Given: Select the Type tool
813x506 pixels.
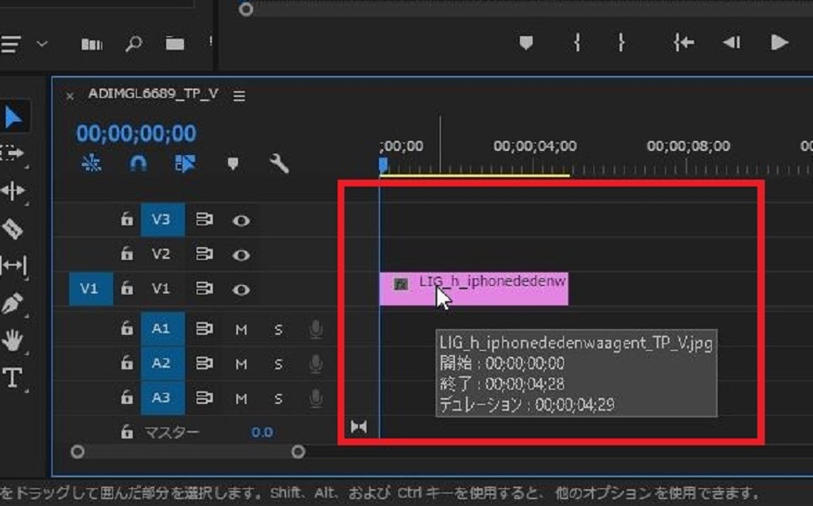Looking at the screenshot, I should (13, 378).
